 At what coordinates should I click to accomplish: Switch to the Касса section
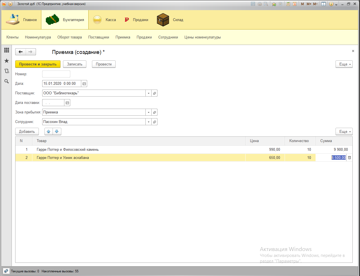point(104,20)
